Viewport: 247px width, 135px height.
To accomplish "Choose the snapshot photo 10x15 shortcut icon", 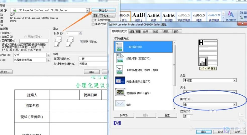I will tap(120, 92).
